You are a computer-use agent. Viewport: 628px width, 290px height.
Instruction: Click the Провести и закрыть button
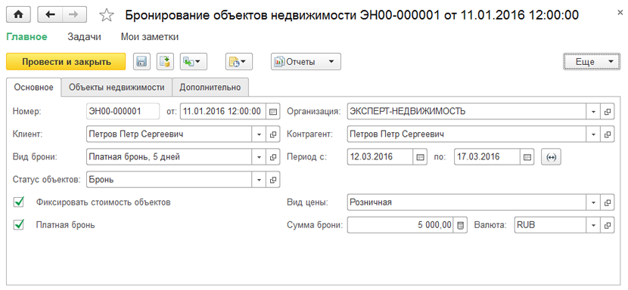pos(66,62)
